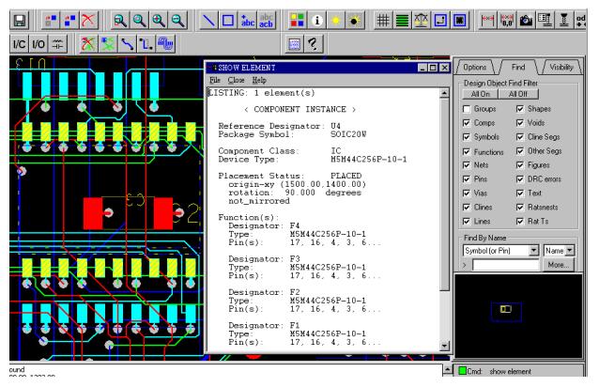Open the Symbol (or Pin) dropdown

click(533, 251)
